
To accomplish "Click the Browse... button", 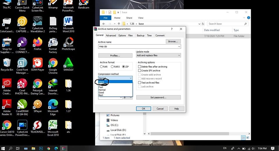I will 173,41.
